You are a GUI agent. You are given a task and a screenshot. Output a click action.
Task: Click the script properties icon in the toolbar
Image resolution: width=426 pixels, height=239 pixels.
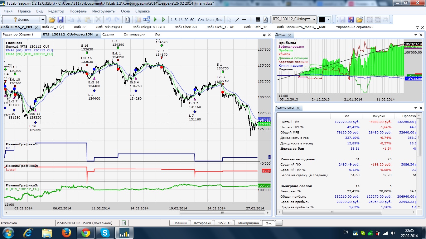pos(127,20)
